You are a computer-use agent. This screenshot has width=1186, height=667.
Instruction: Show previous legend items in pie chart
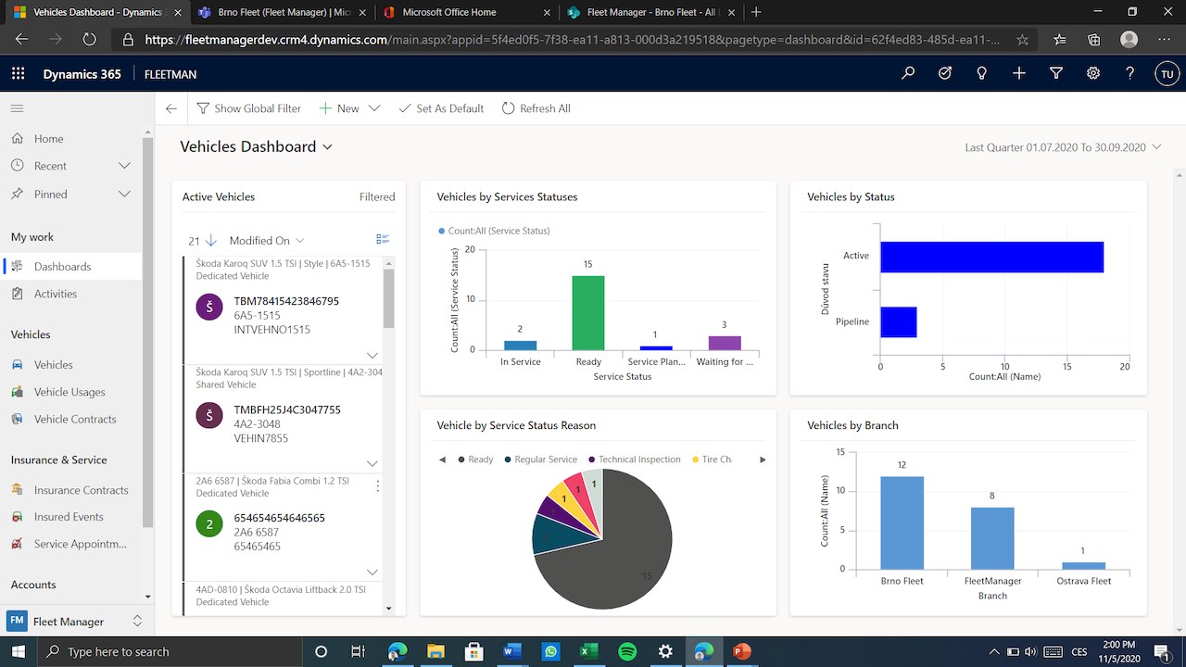(442, 459)
